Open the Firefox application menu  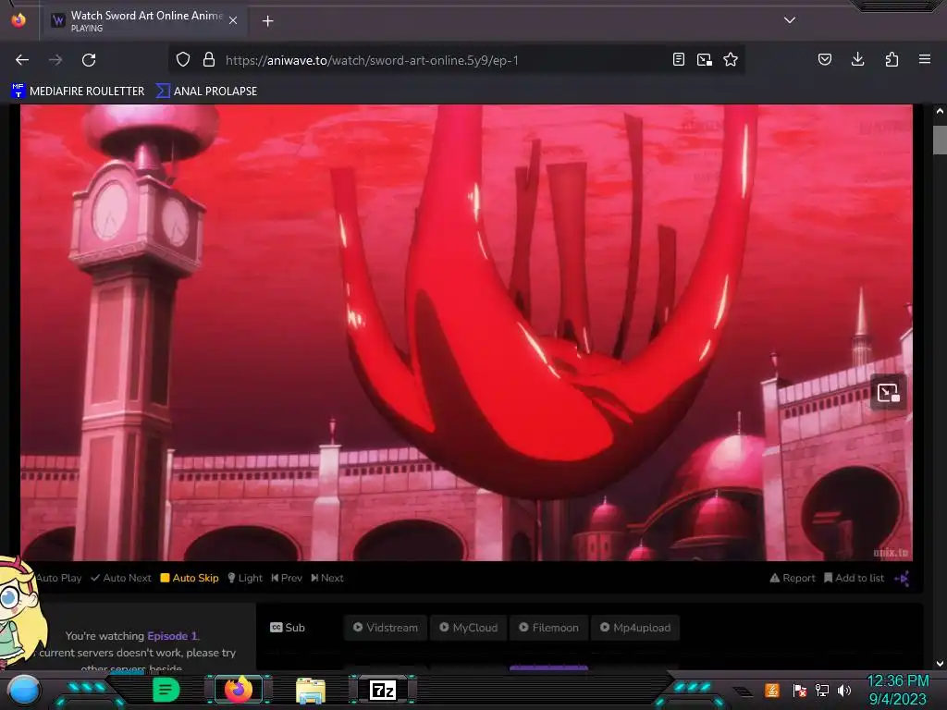(925, 59)
